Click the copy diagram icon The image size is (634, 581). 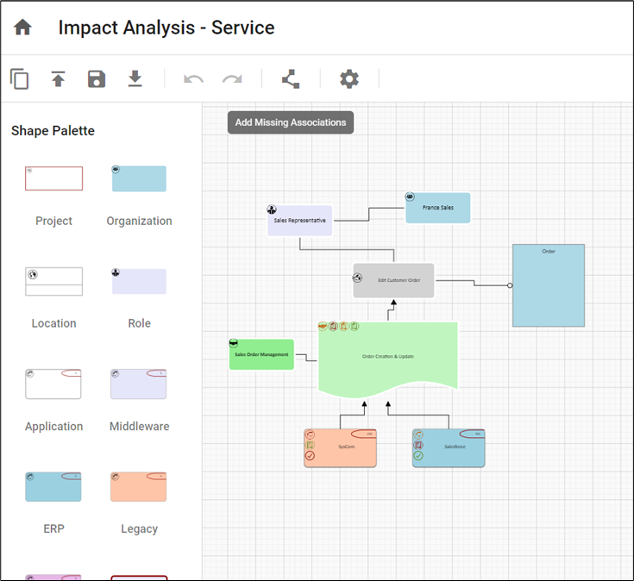pyautogui.click(x=19, y=79)
